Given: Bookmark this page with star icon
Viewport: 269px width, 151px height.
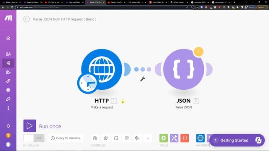Looking at the screenshot, I should [192, 8].
